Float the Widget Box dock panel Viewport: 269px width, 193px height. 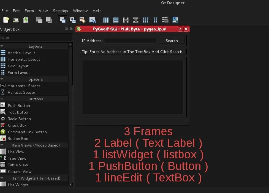[x=66, y=29]
